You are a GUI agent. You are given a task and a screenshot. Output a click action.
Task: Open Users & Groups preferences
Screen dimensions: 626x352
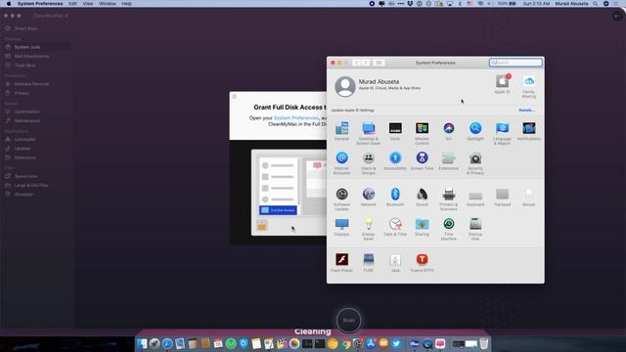click(x=368, y=163)
